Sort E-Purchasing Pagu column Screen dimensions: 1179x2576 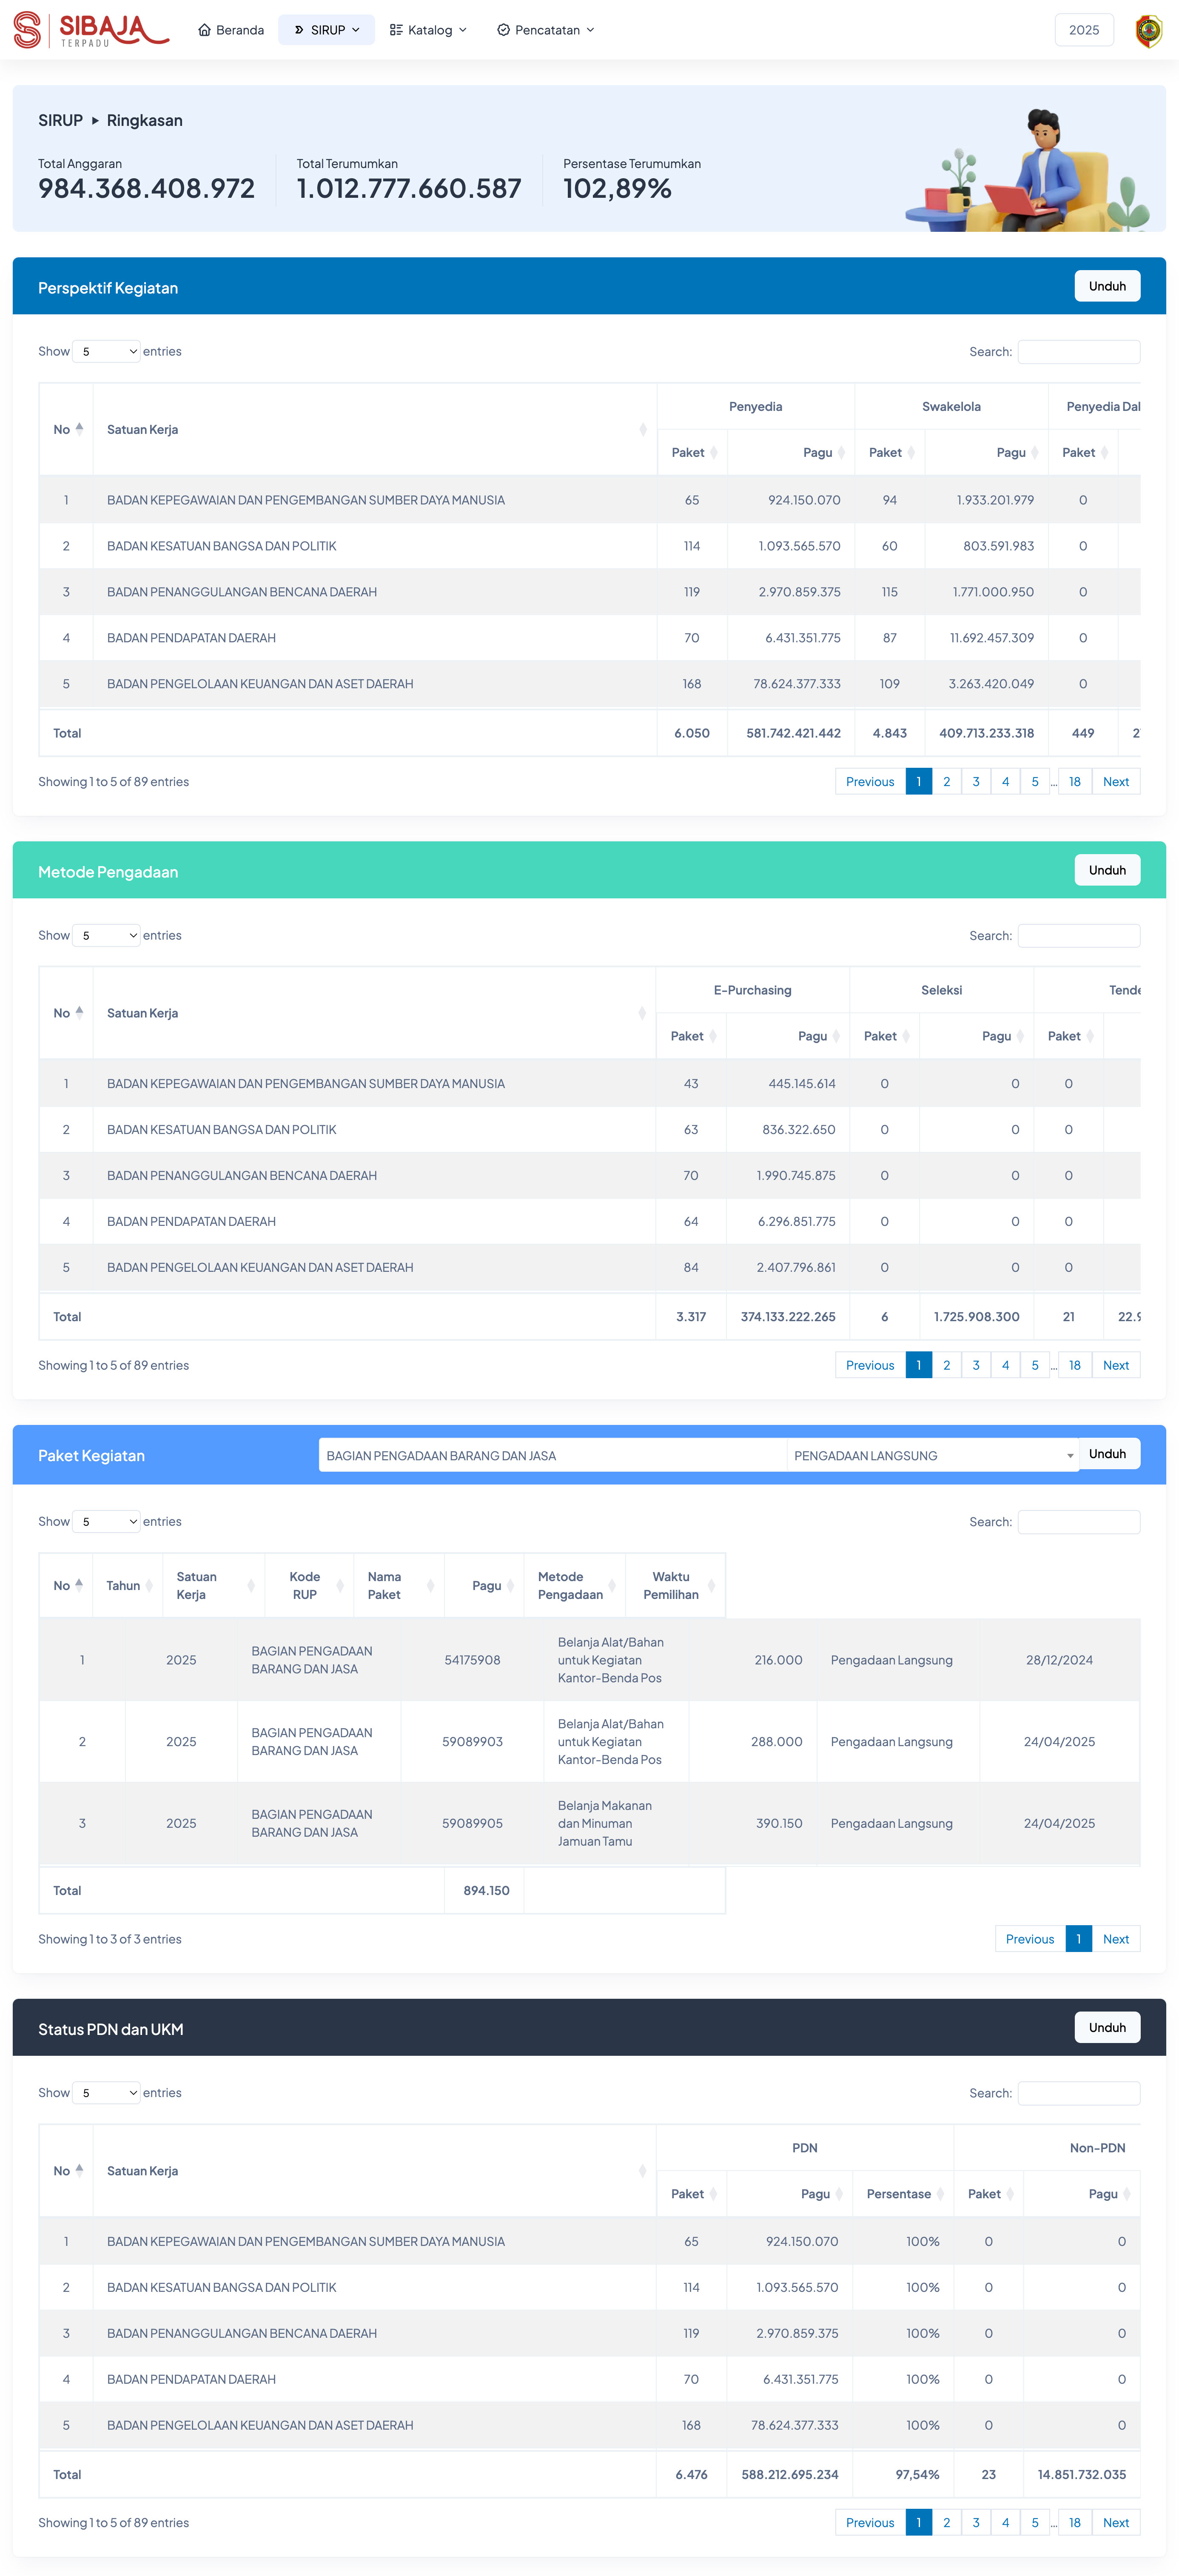[x=788, y=1036]
